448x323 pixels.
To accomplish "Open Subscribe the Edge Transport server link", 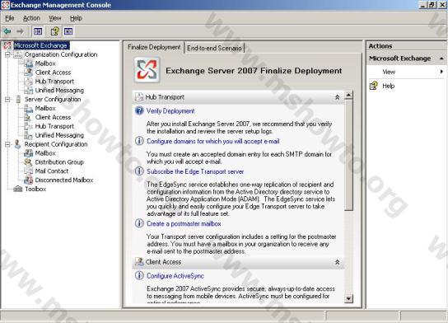I will pos(195,171).
